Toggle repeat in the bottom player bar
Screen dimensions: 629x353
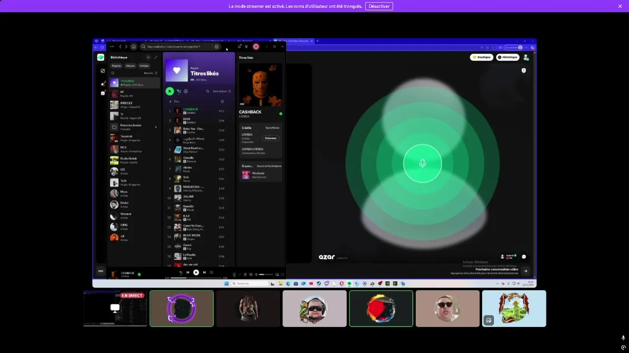click(x=211, y=272)
